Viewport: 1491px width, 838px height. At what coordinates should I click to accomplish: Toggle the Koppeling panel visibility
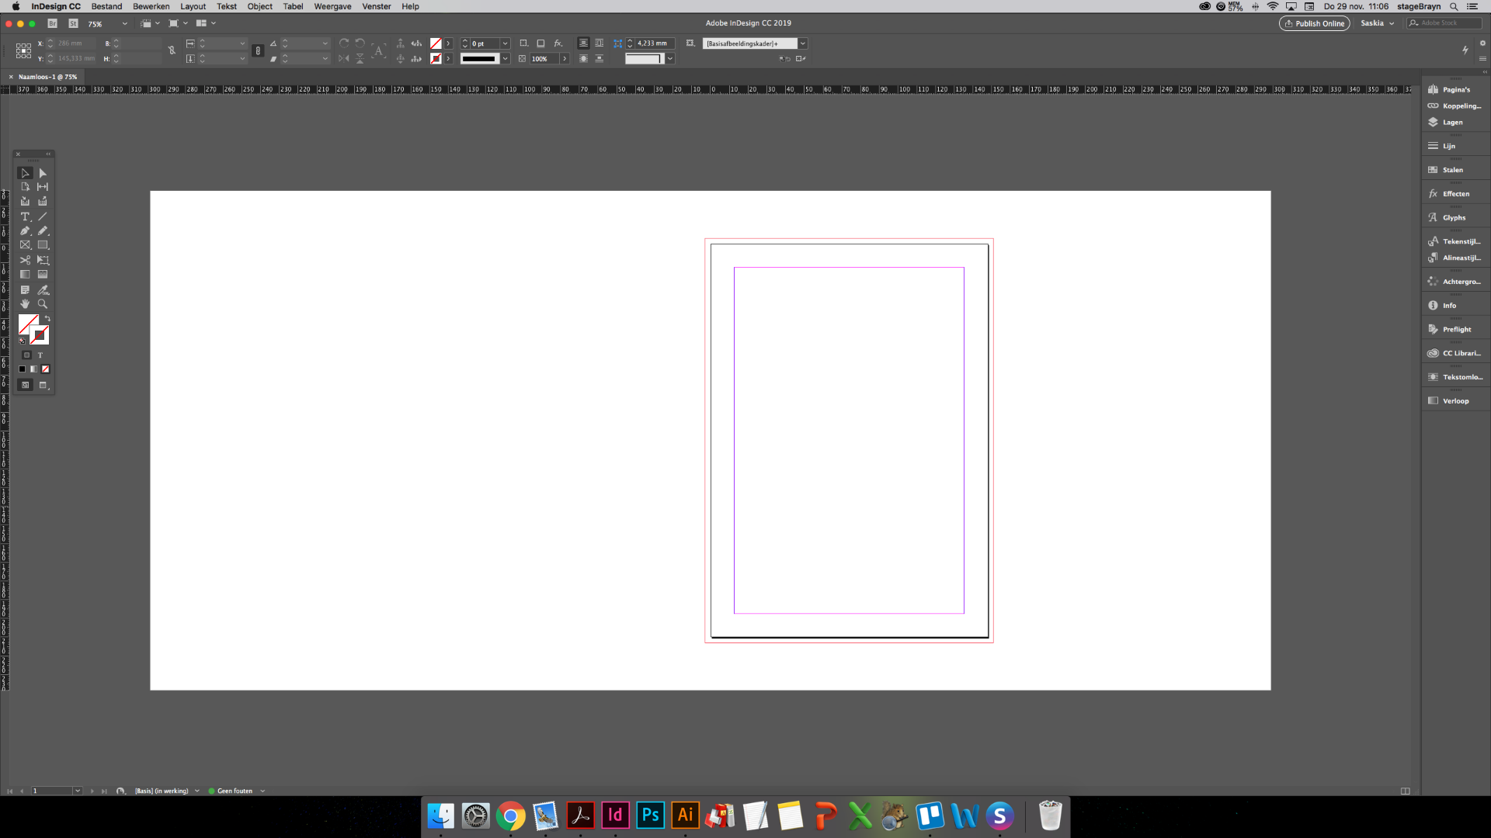coord(1455,106)
